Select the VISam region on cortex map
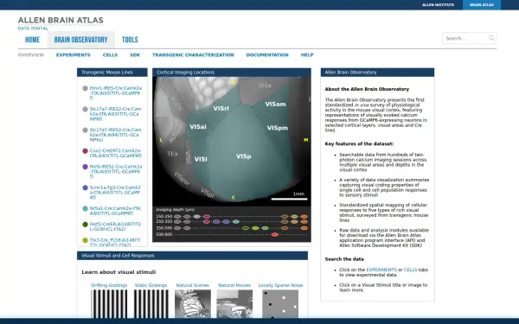The width and height of the screenshot is (519, 324). [275, 105]
